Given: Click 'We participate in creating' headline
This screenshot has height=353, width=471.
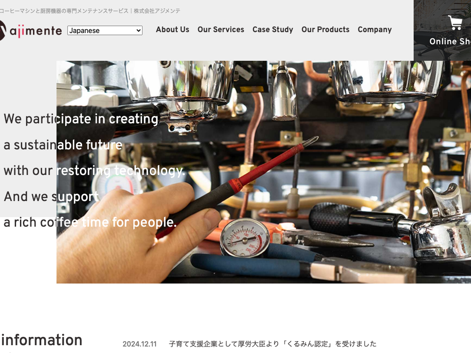Looking at the screenshot, I should point(81,119).
